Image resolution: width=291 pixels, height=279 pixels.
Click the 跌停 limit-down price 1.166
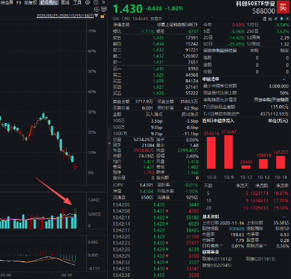[193, 173]
